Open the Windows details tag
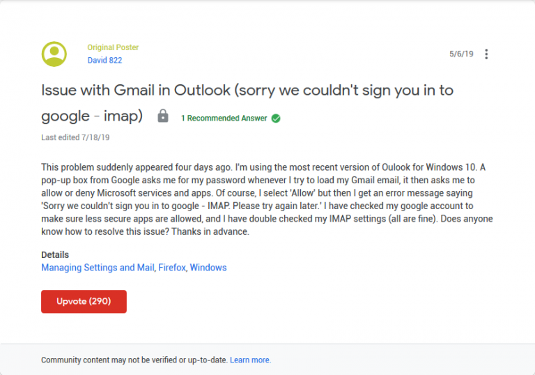The height and width of the screenshot is (375, 535). tap(208, 268)
